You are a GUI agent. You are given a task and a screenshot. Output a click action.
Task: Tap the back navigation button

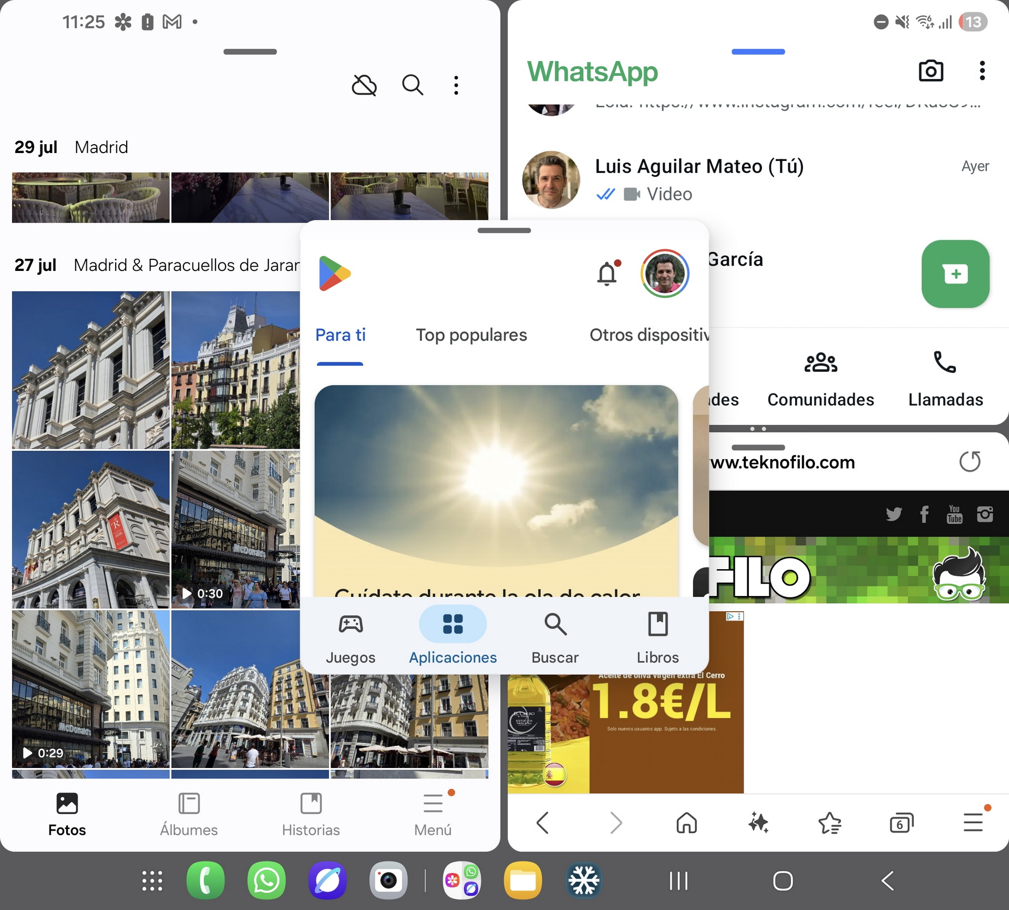coord(888,881)
